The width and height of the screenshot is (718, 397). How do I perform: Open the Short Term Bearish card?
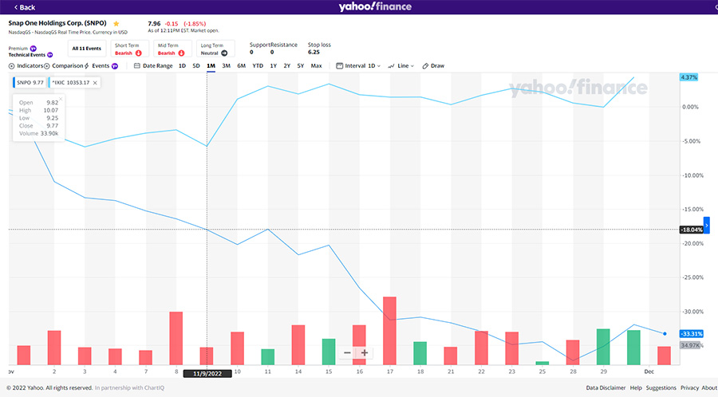coord(129,49)
